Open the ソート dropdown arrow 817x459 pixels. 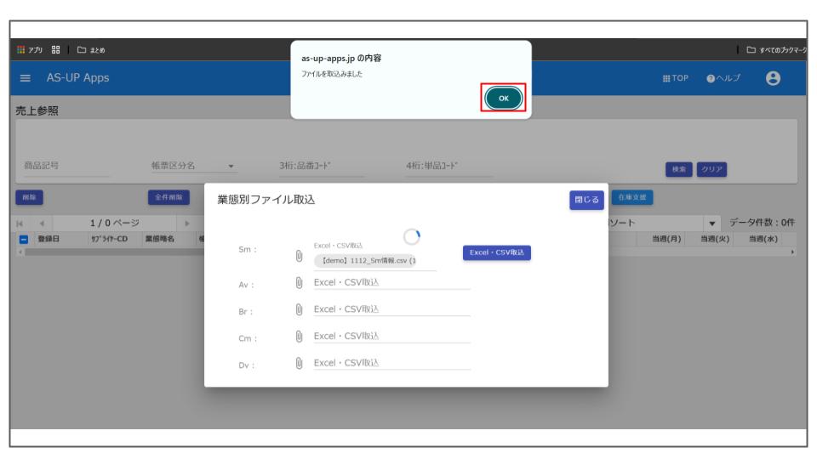pos(711,223)
